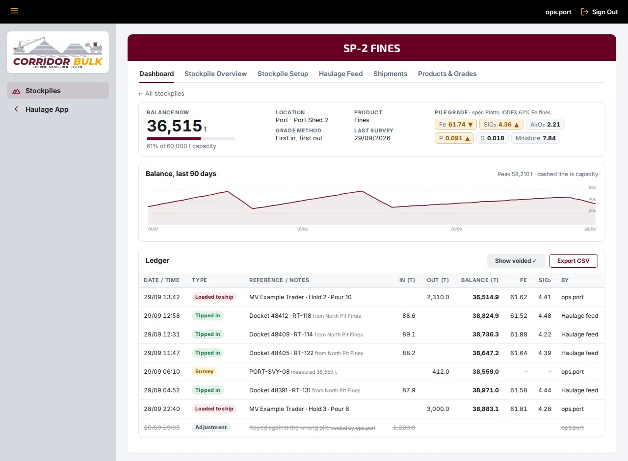Image resolution: width=628 pixels, height=461 pixels.
Task: Click the All stockpiles back link
Action: click(x=161, y=94)
